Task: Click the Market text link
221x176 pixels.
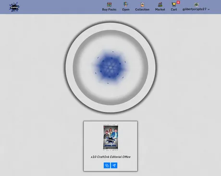Action: tap(160, 10)
